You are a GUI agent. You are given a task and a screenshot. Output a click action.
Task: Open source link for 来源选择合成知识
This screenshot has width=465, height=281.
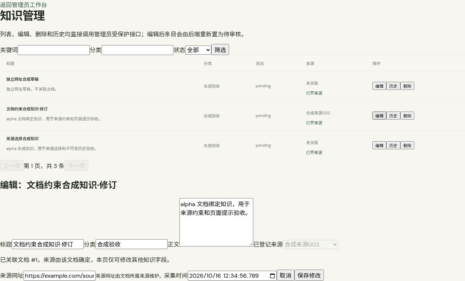(x=314, y=153)
